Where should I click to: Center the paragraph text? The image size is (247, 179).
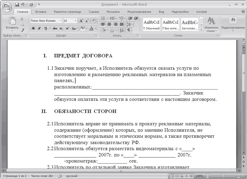tap(109, 24)
